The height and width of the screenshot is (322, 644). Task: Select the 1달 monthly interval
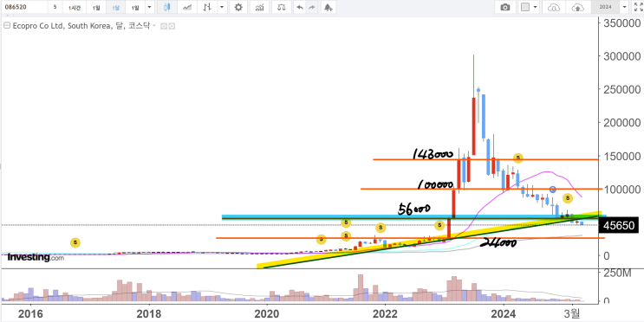[x=116, y=7]
